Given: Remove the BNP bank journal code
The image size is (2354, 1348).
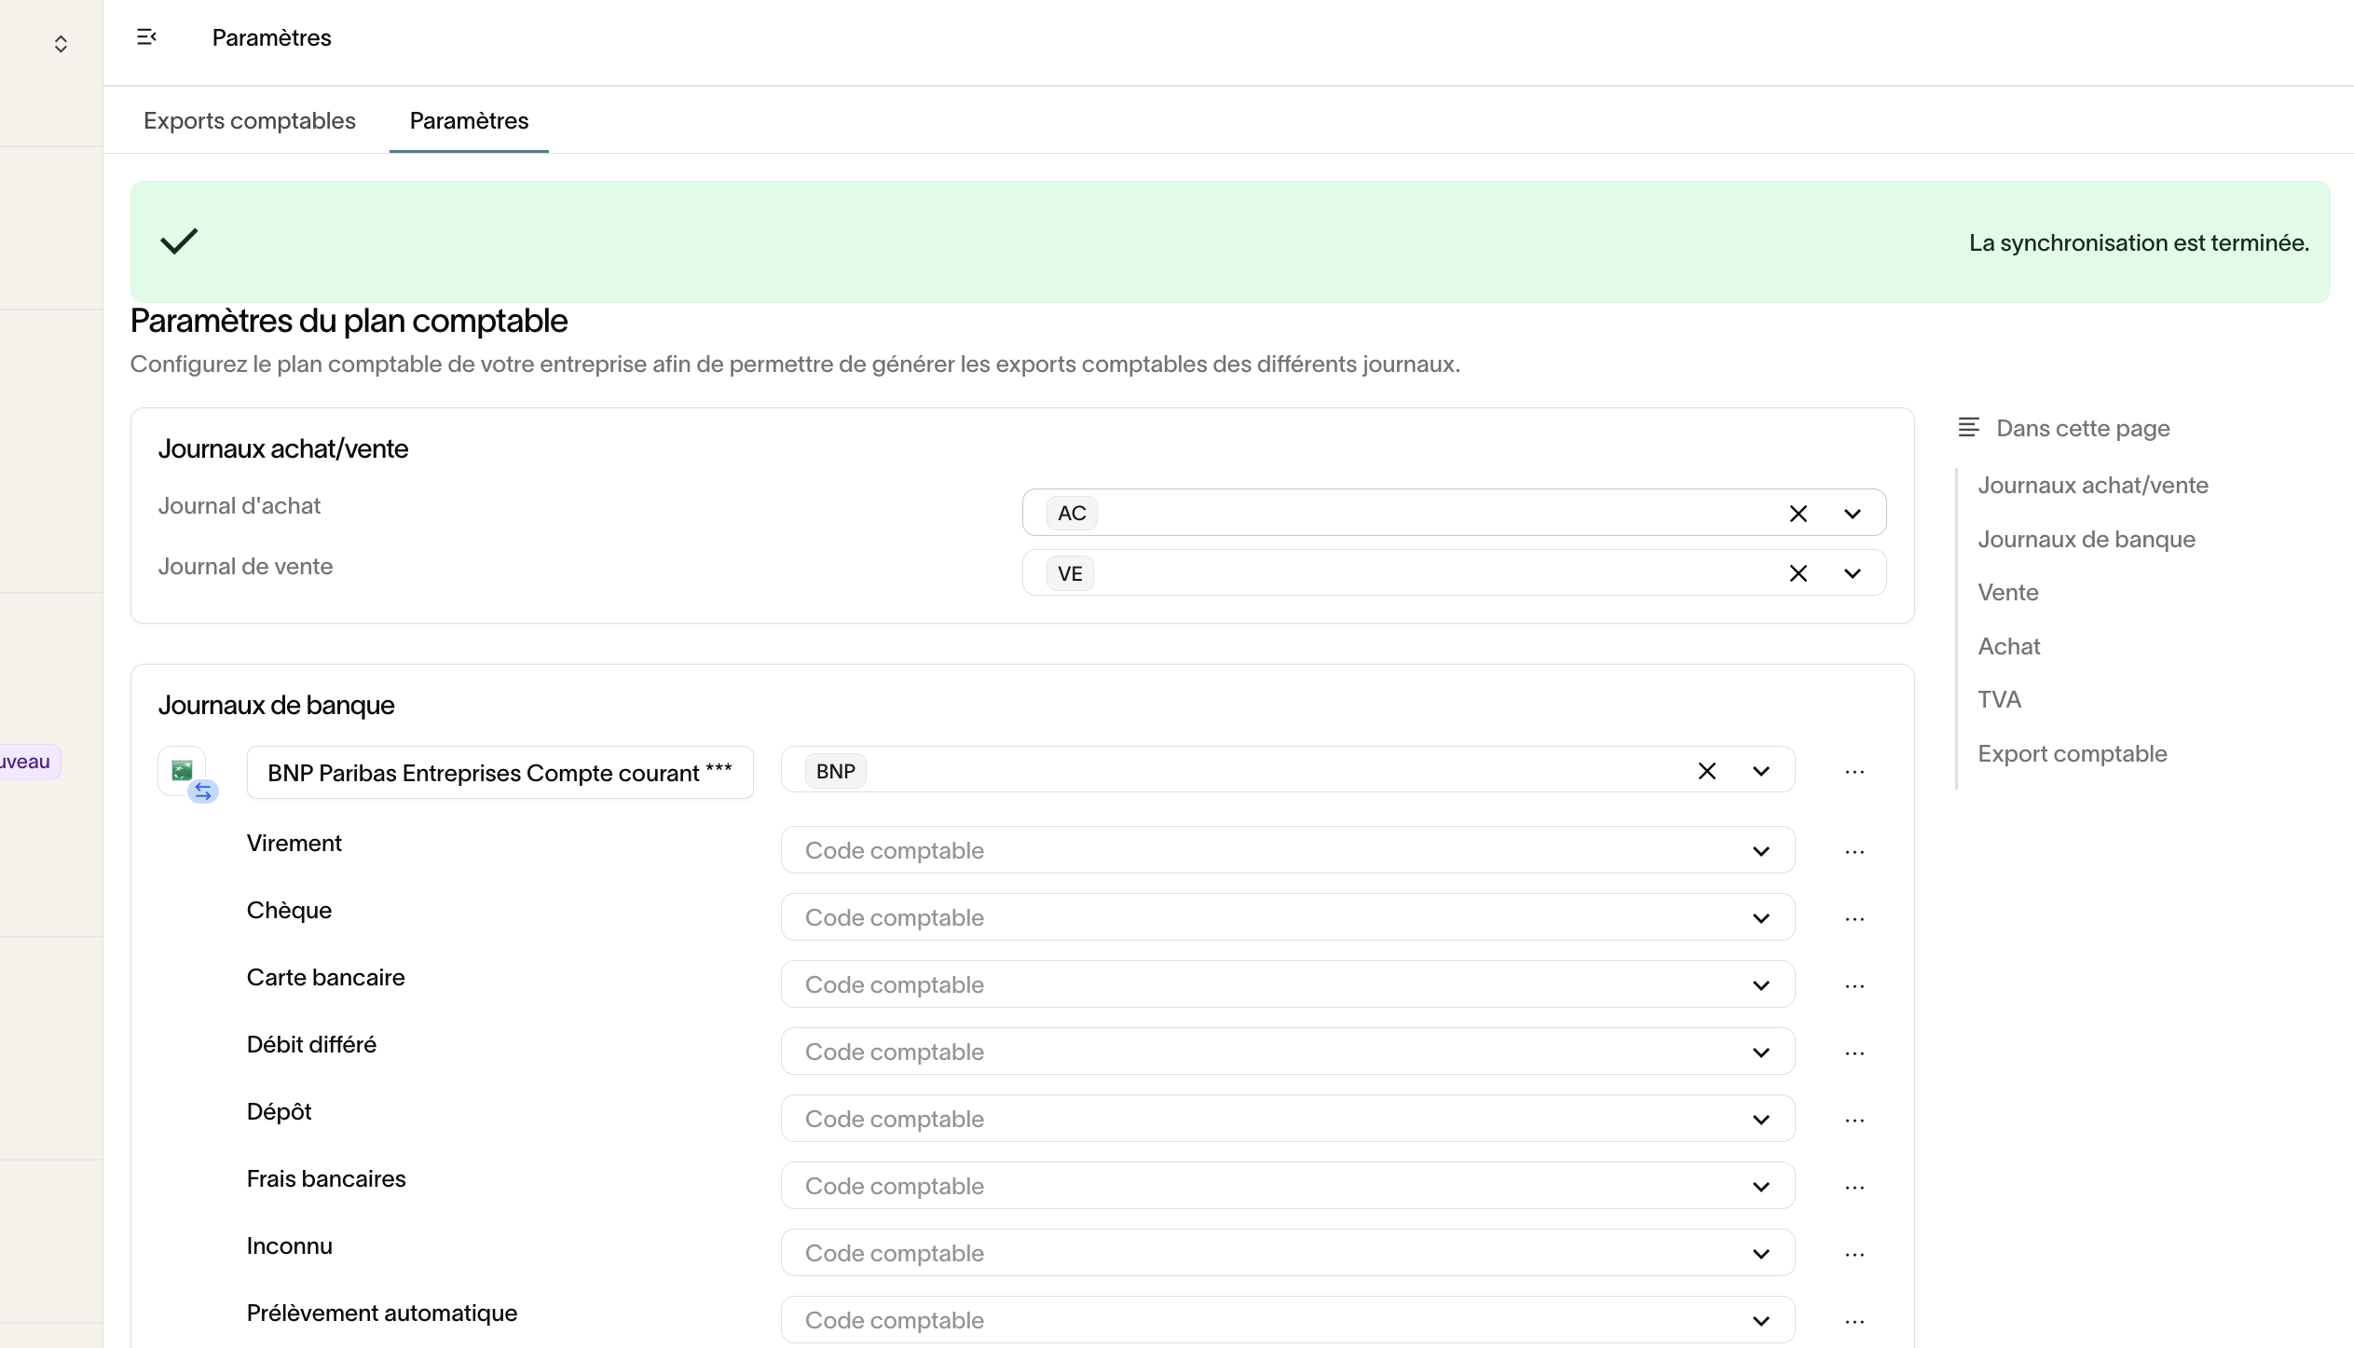Looking at the screenshot, I should (1706, 771).
